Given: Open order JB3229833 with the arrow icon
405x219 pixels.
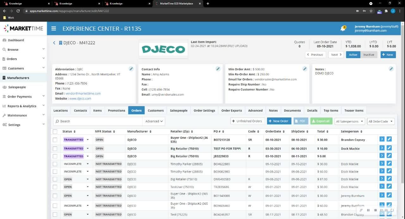Looking at the screenshot, I should click(x=382, y=155).
